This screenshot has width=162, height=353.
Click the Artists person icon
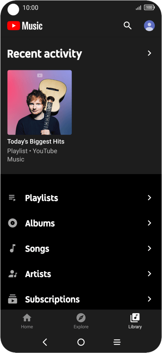[13, 274]
